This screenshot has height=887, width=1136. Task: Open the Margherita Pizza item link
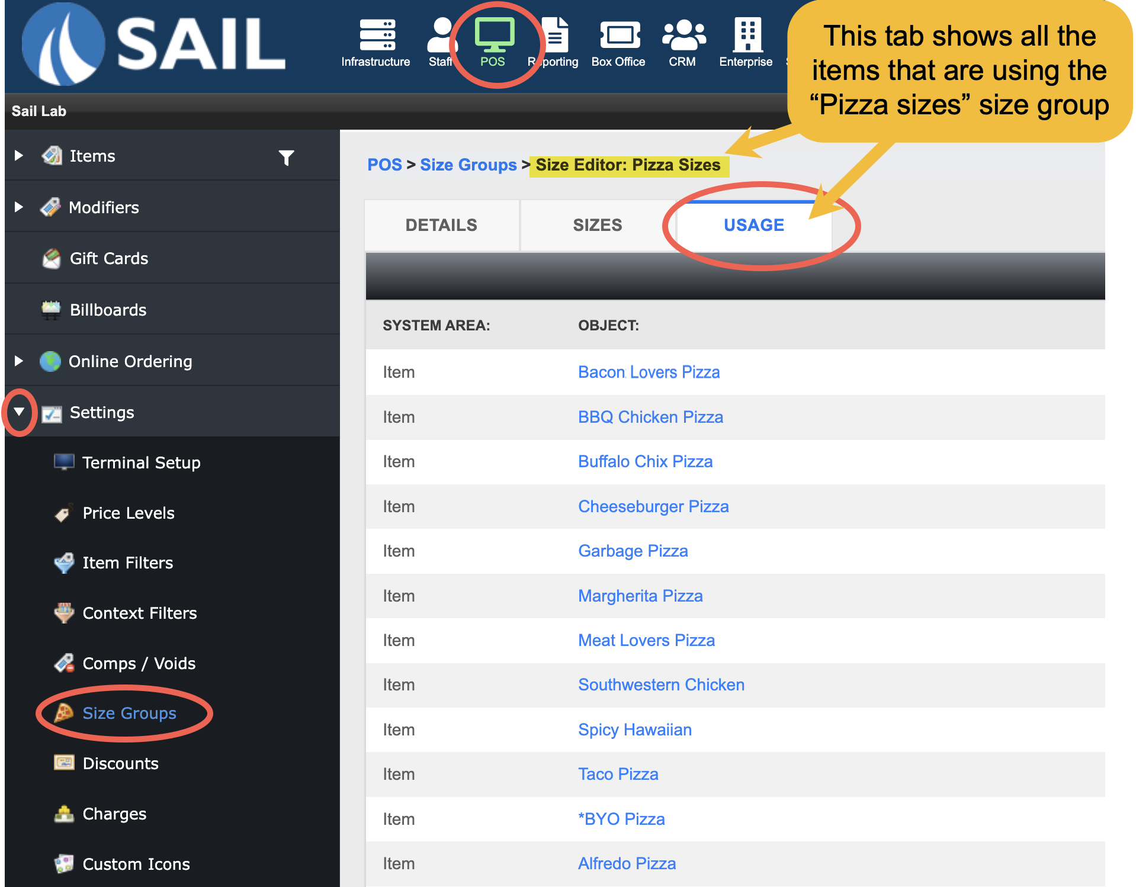tap(640, 596)
